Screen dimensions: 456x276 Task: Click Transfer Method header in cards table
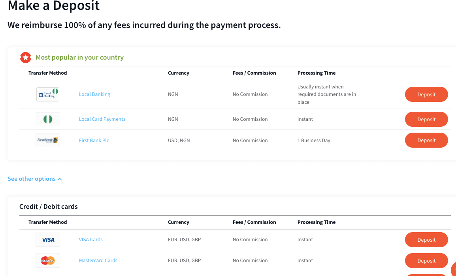tap(48, 222)
